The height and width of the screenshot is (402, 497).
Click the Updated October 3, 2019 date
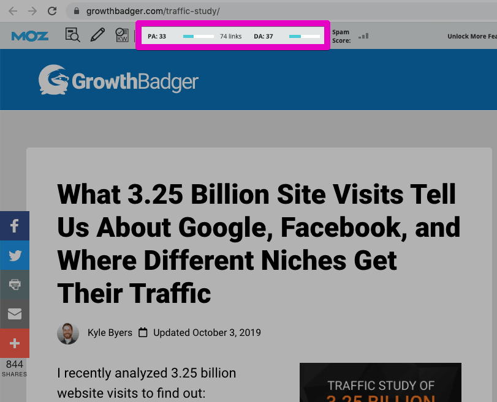click(x=207, y=333)
